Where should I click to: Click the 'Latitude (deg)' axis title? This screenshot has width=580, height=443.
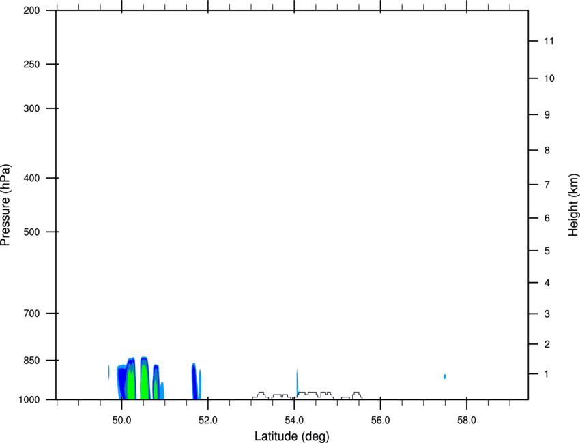[x=291, y=436]
